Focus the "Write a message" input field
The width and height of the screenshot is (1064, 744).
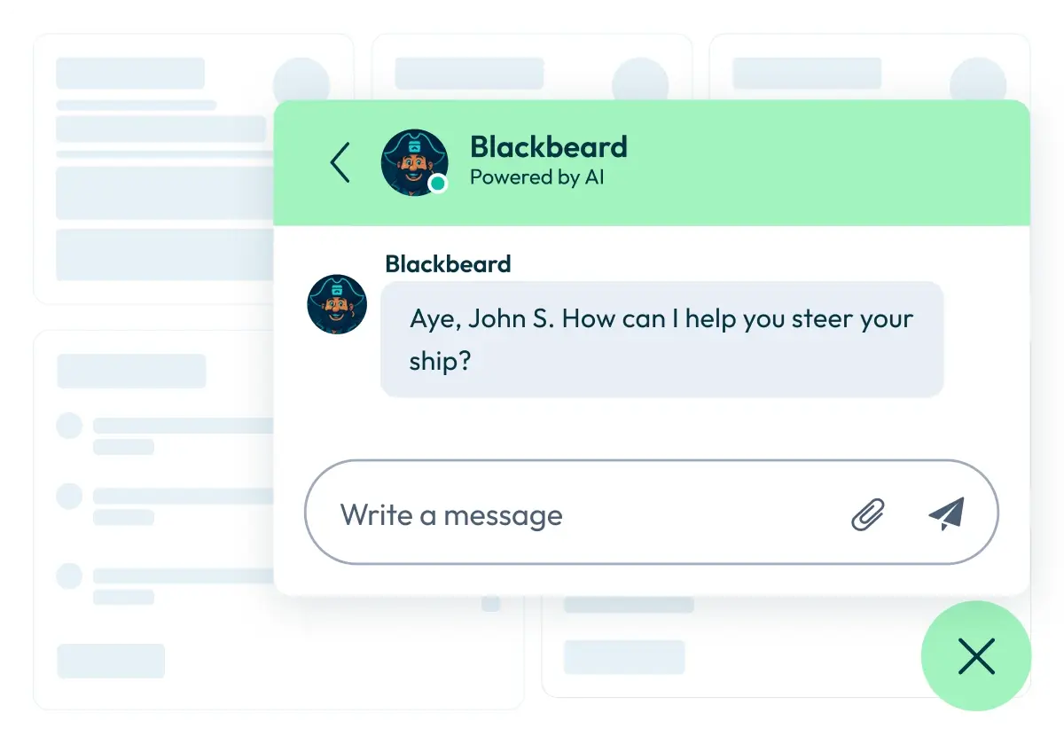click(x=576, y=515)
